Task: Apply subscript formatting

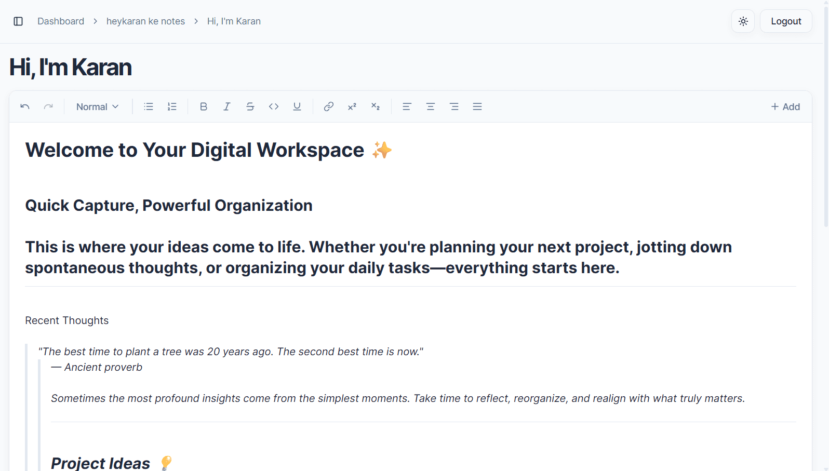Action: pos(375,106)
